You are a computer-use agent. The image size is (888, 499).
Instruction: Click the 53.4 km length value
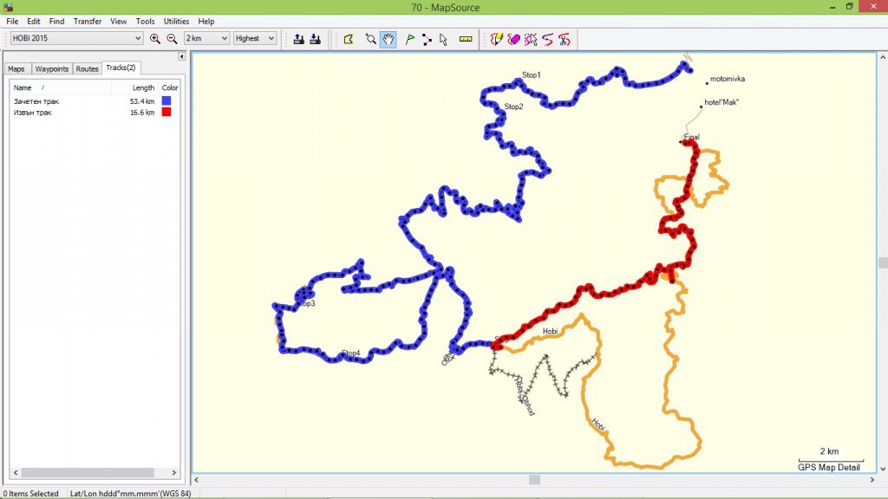[142, 101]
